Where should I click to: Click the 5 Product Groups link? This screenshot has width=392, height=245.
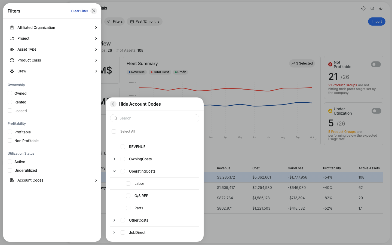[x=342, y=132]
